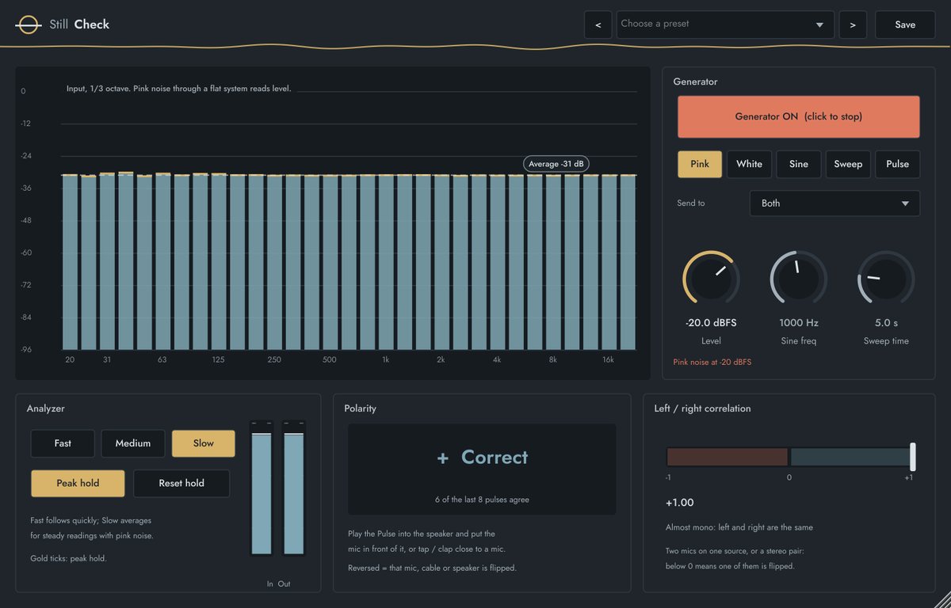Select White noise signal type
The height and width of the screenshot is (608, 951).
pyautogui.click(x=749, y=164)
